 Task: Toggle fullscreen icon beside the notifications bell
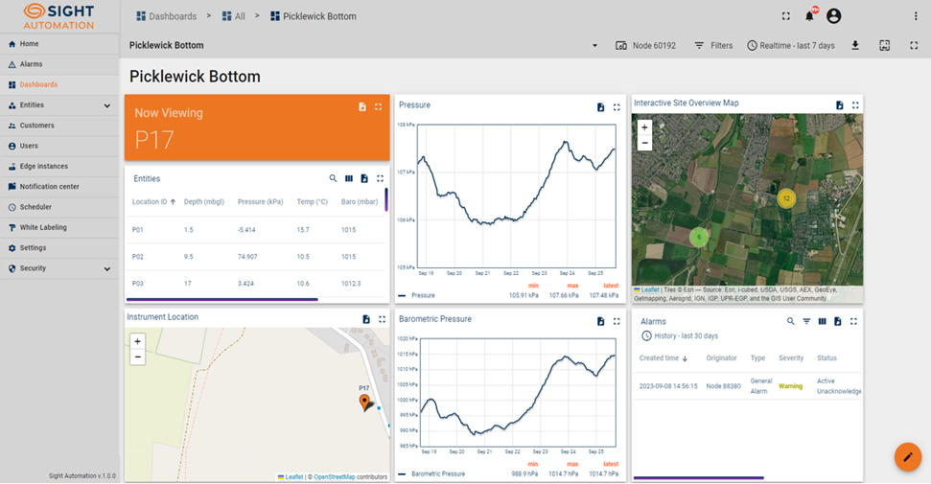click(x=785, y=16)
